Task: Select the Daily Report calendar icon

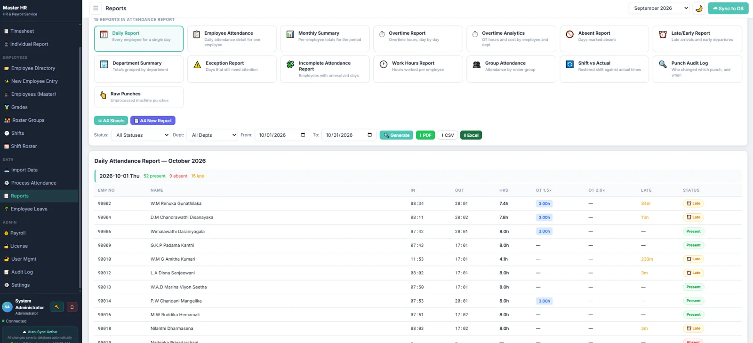Action: point(104,34)
